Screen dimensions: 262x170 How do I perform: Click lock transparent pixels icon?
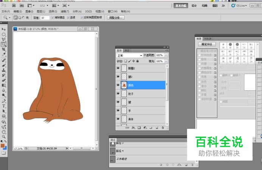126,61
